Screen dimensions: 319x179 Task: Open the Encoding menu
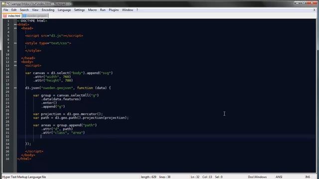point(48,10)
